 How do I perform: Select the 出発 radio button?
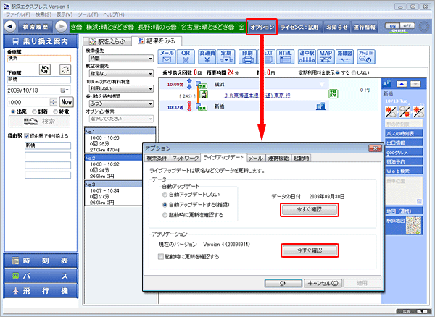[x=13, y=111]
